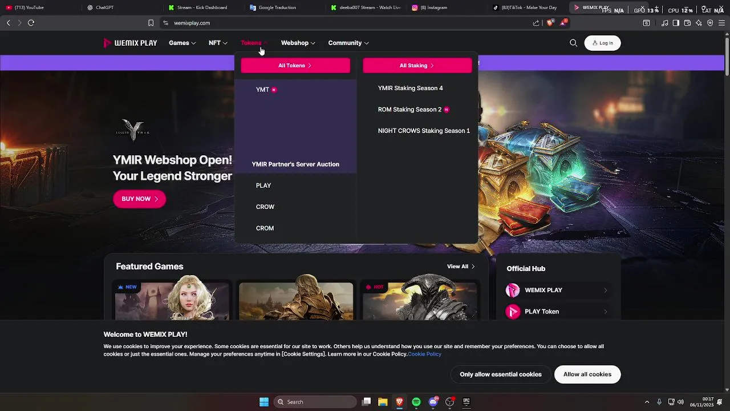Click the BUY NOW button
730x411 pixels.
coord(140,199)
